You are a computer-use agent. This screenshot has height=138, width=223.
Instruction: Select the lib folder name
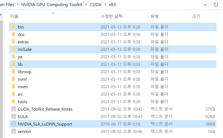click(x=20, y=64)
